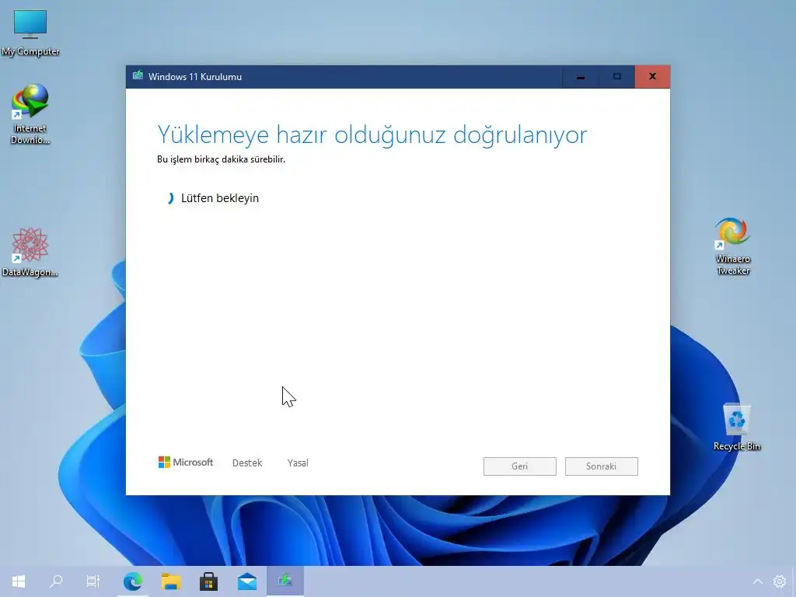796x597 pixels.
Task: Select Windows 11 setup taskbar button
Action: [x=285, y=581]
